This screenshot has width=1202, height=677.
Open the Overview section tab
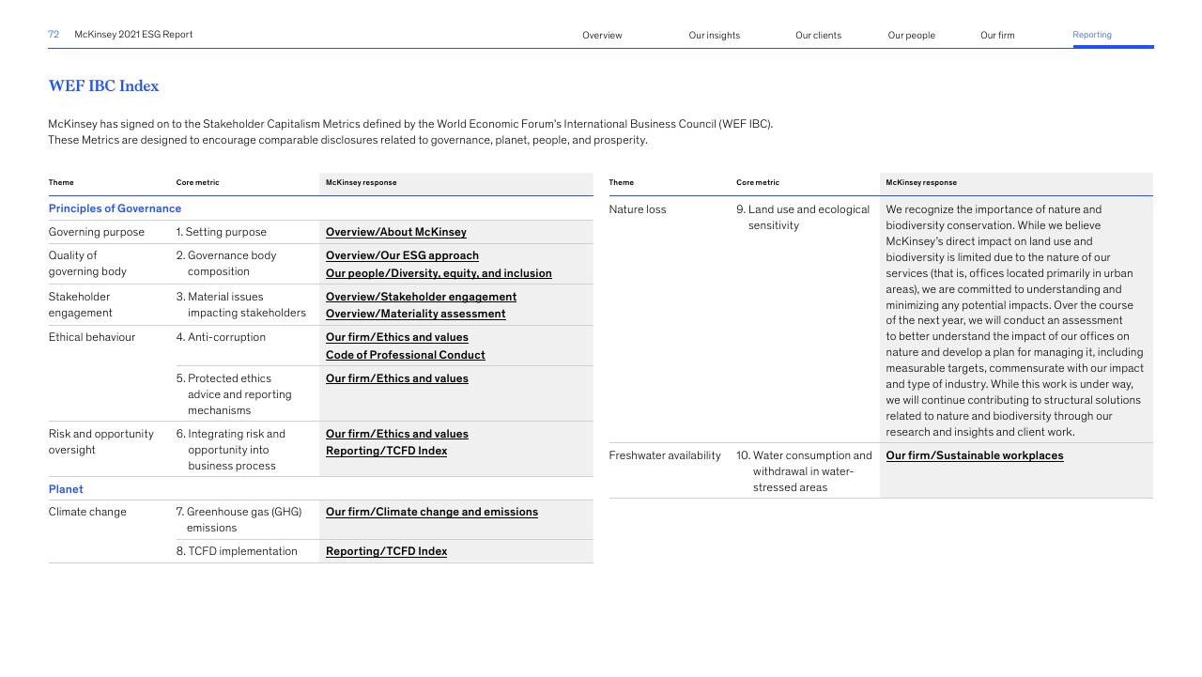[x=602, y=35]
